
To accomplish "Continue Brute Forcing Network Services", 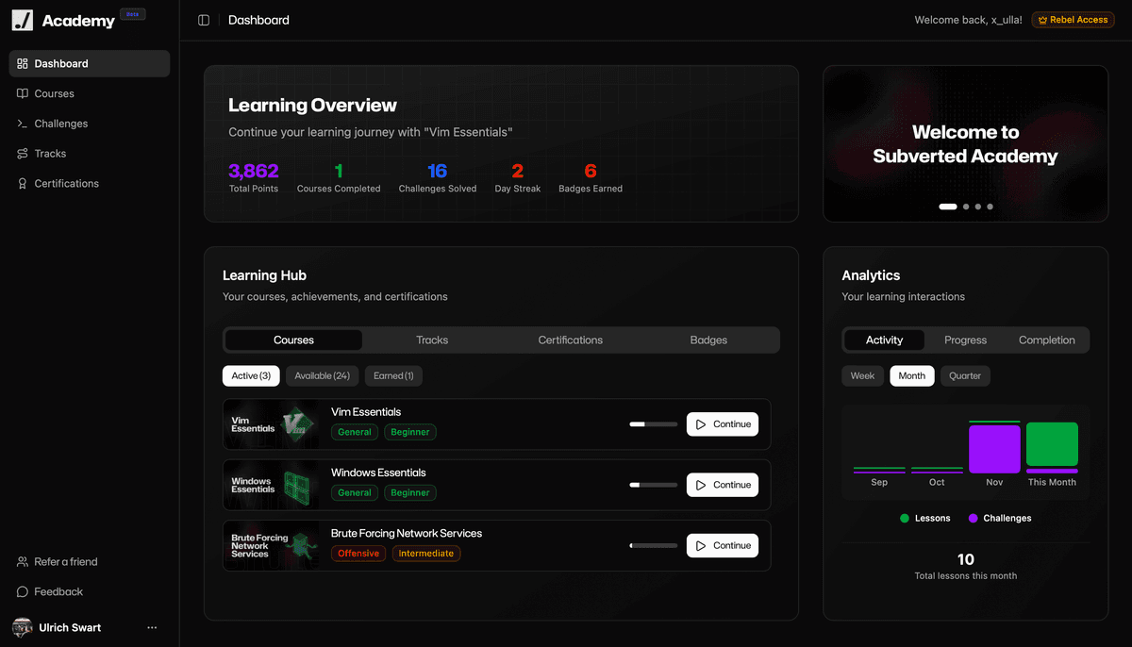I will pos(723,545).
